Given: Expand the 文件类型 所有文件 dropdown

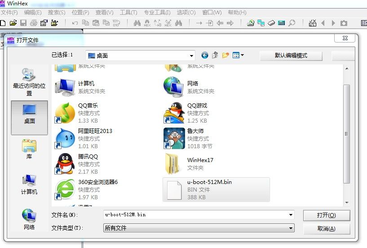Looking at the screenshot, I should pos(291,228).
